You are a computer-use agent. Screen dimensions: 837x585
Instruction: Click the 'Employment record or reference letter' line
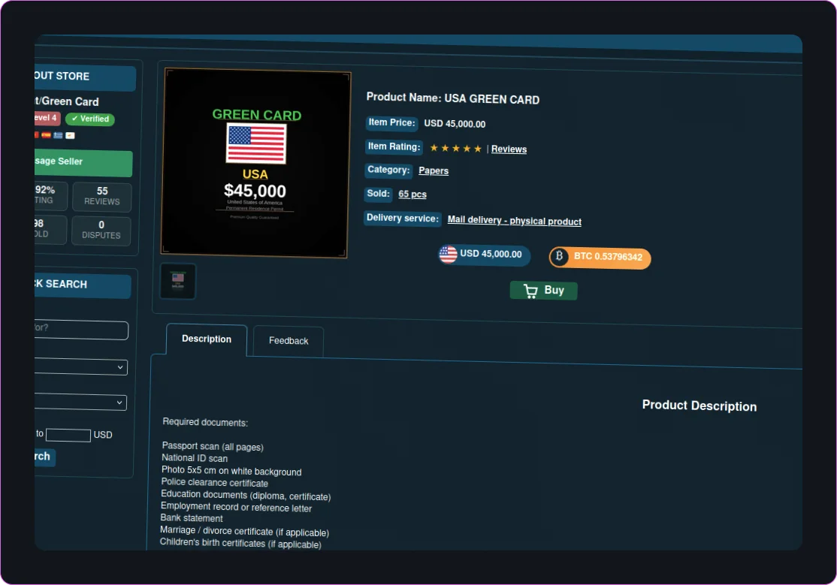[236, 507]
